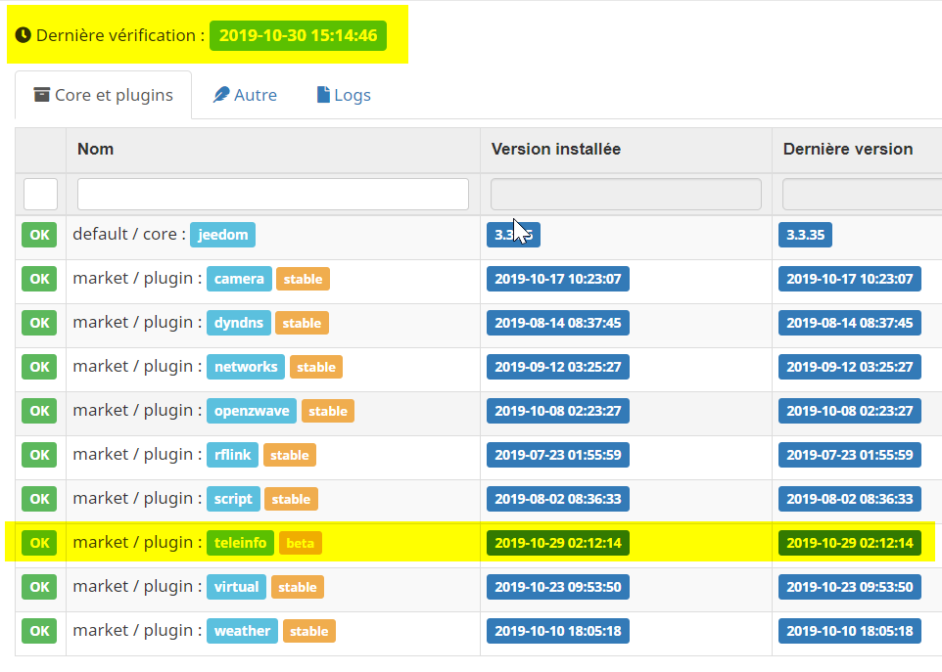Click the beta tag on teleinfo row

pyautogui.click(x=301, y=543)
